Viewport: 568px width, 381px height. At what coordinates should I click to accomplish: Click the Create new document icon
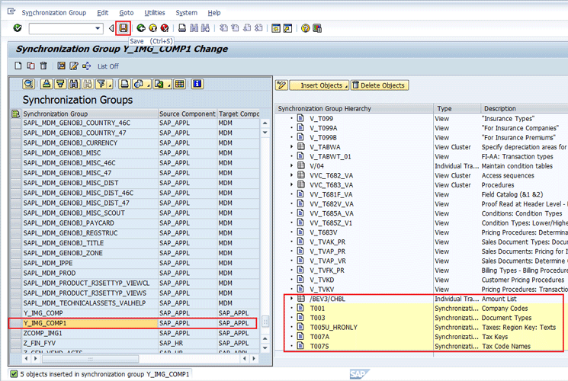coord(18,66)
